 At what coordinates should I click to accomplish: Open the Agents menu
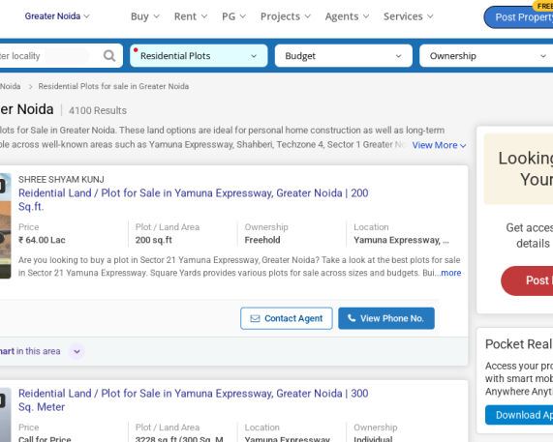pos(347,16)
